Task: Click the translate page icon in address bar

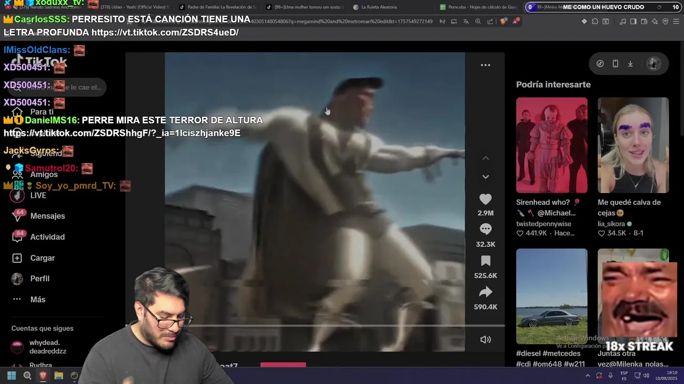Action: 466,21
